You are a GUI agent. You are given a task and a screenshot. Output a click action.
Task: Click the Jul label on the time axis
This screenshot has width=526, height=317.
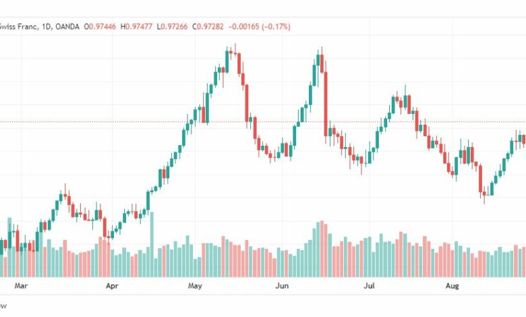(369, 286)
